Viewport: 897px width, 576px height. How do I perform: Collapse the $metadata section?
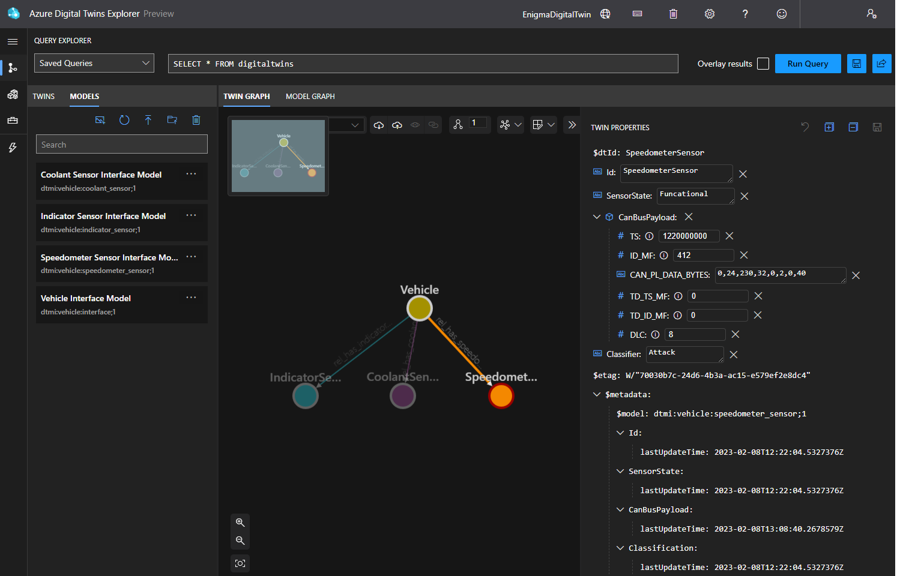(x=597, y=395)
